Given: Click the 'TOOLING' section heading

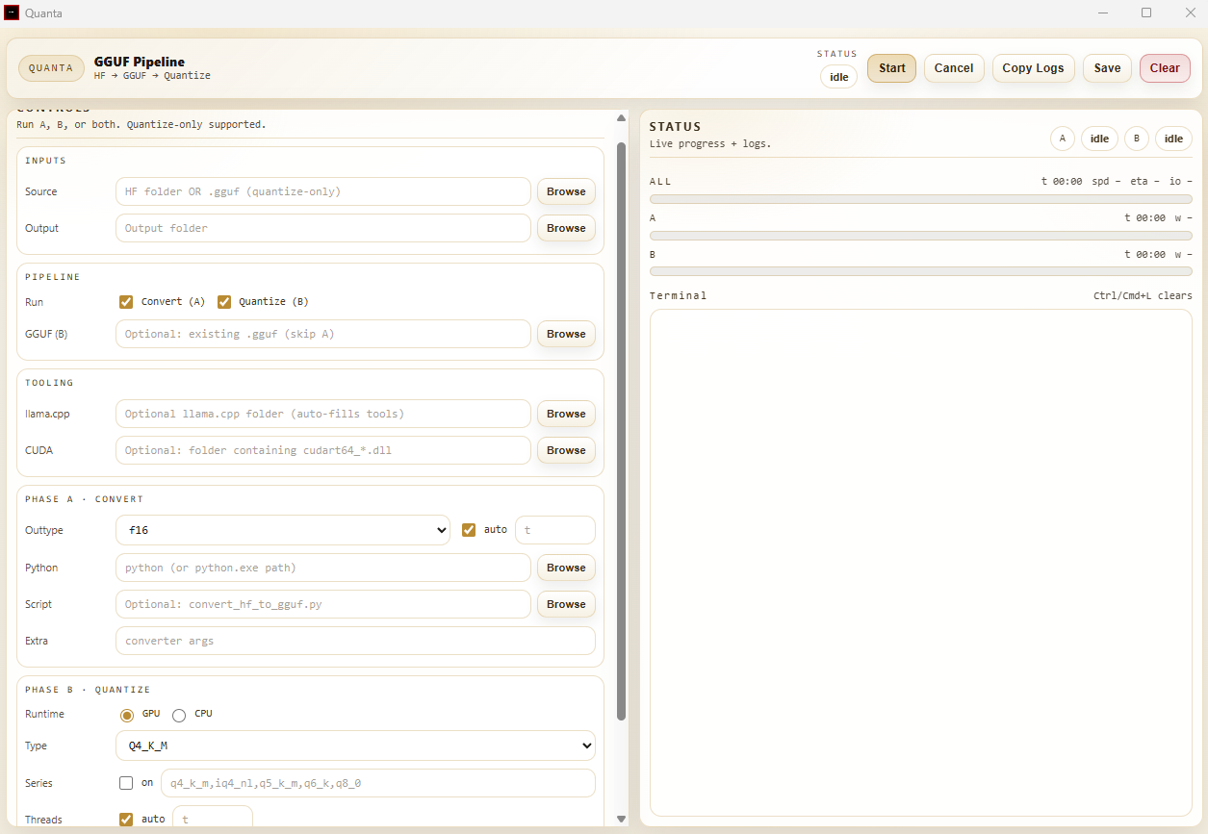Looking at the screenshot, I should point(49,383).
